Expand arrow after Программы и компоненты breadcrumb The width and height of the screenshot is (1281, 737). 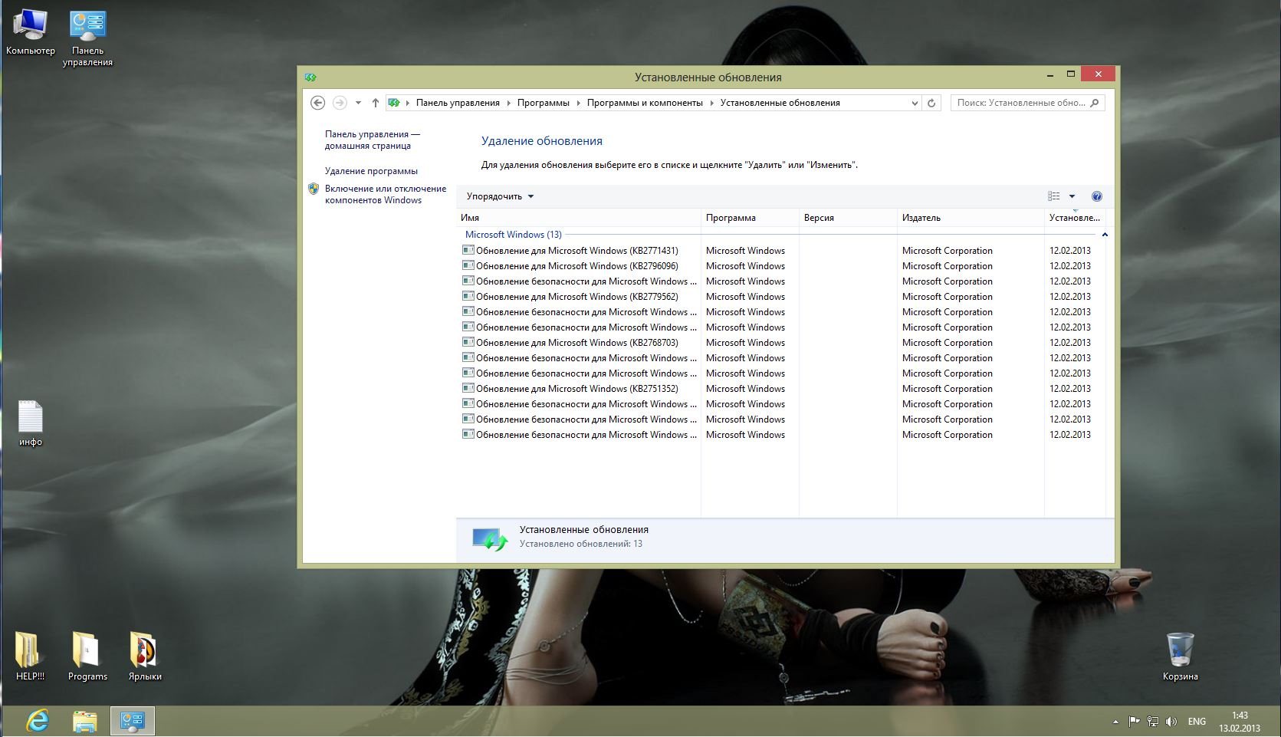click(712, 103)
